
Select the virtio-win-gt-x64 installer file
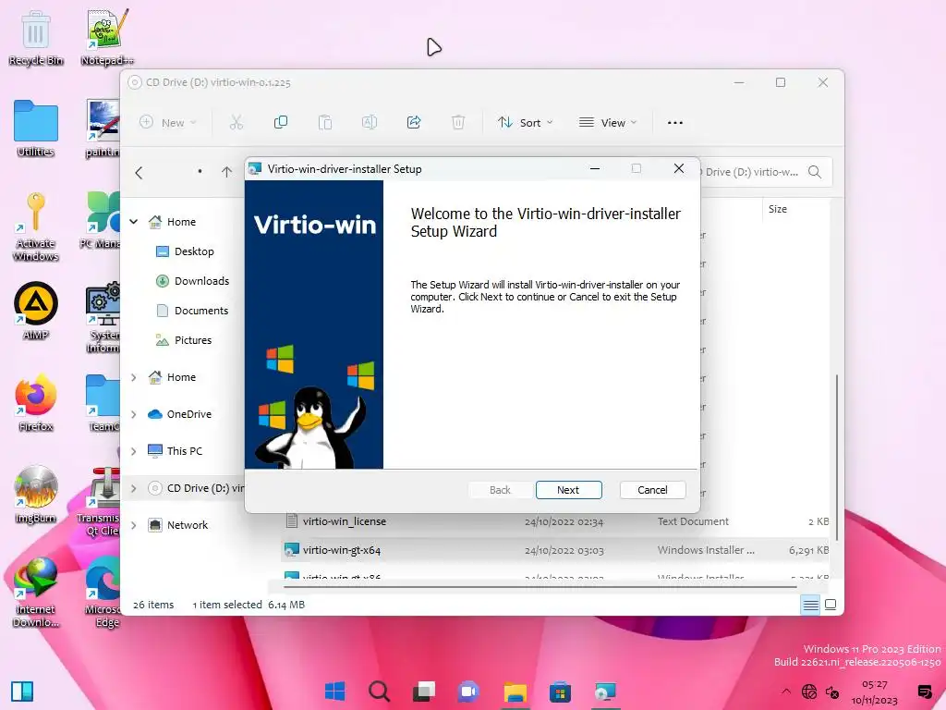tap(342, 550)
